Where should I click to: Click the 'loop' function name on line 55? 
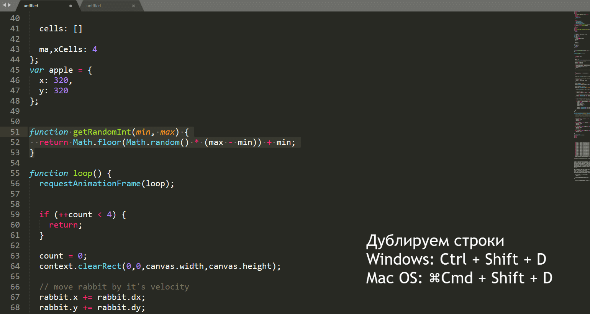point(83,173)
